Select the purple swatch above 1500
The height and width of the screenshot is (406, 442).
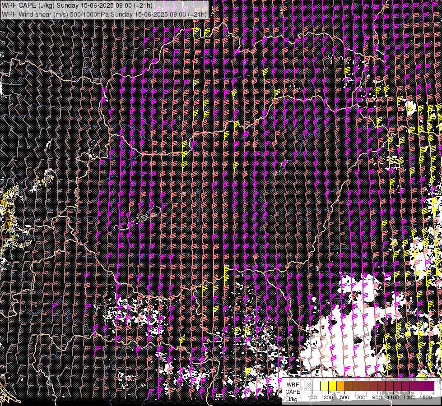click(x=430, y=386)
